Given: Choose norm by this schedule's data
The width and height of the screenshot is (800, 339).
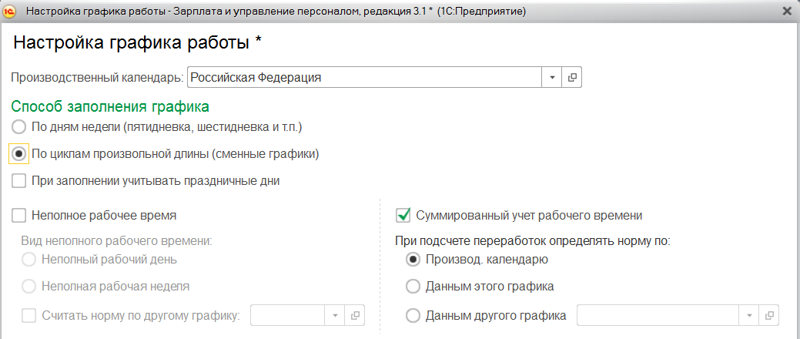Looking at the screenshot, I should (413, 287).
